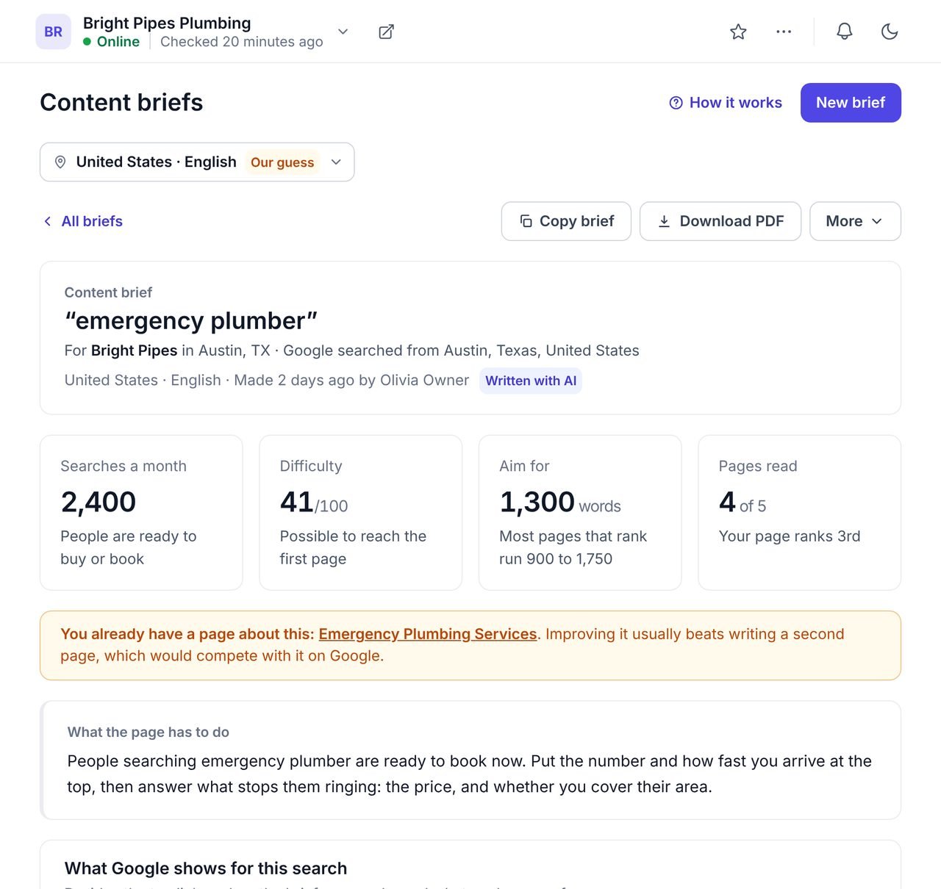Click the Our guess label
Viewport: 941px width, 889px height.
pos(282,162)
